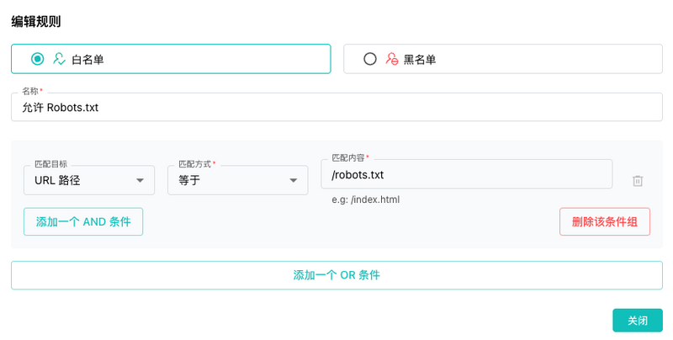Screen dimensions: 673x340
Task: Open the 匹配方式 等于 dropdown
Action: [x=237, y=180]
